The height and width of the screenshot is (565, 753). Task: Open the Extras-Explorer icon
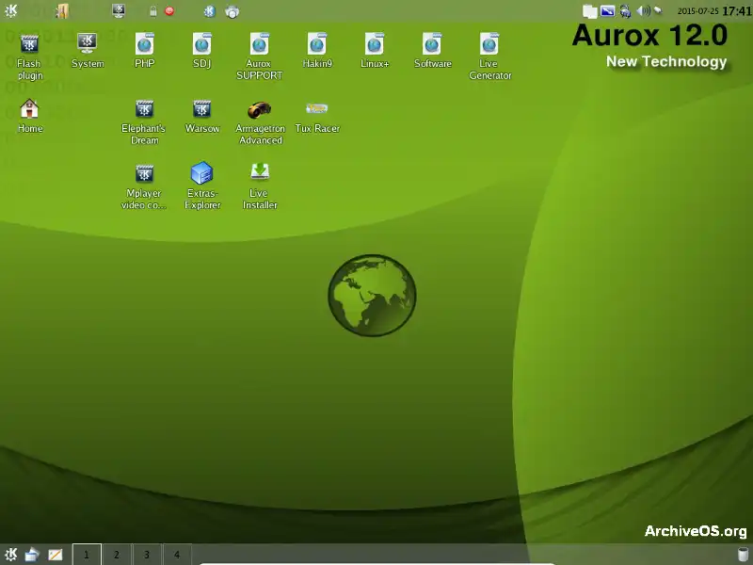202,172
